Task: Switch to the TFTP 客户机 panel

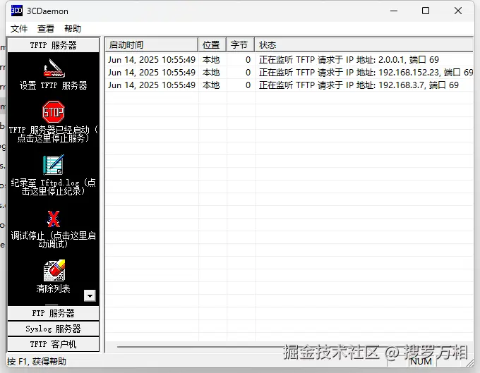Action: pos(53,344)
